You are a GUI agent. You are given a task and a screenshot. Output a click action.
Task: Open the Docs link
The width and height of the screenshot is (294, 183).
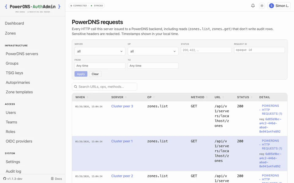point(56,179)
